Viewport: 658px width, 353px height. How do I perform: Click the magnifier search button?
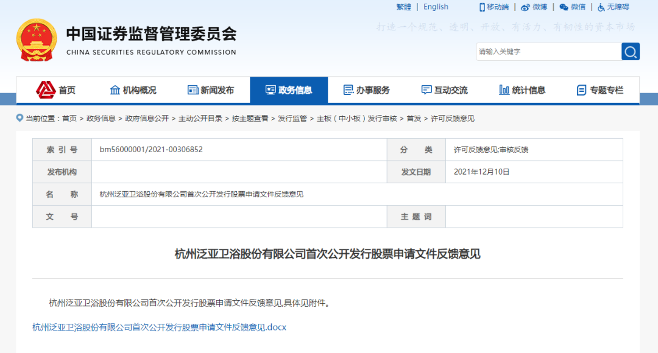pyautogui.click(x=631, y=52)
